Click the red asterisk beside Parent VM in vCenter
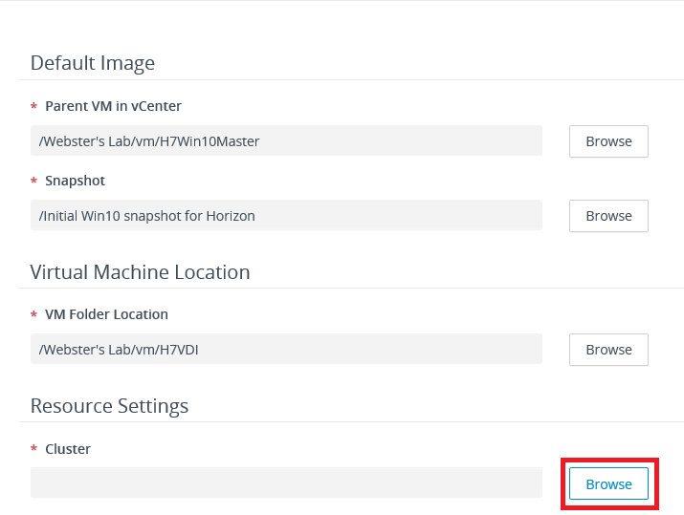 click(34, 107)
